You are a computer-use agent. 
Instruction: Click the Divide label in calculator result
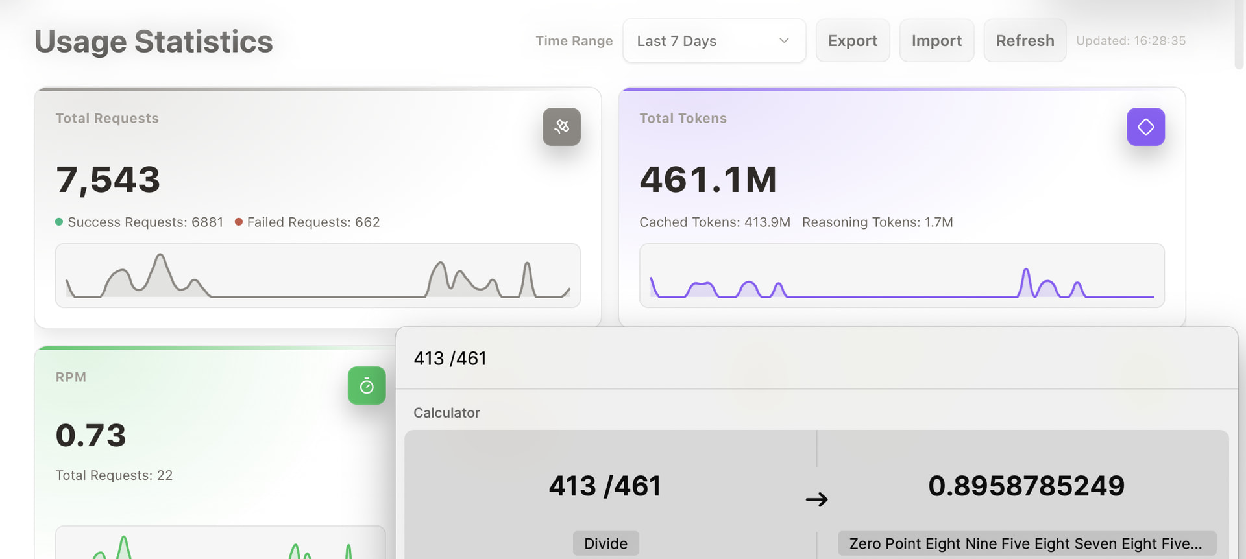pyautogui.click(x=605, y=543)
